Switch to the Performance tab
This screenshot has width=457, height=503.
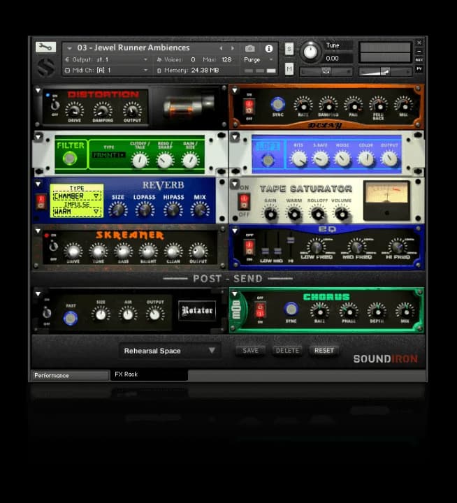point(69,375)
